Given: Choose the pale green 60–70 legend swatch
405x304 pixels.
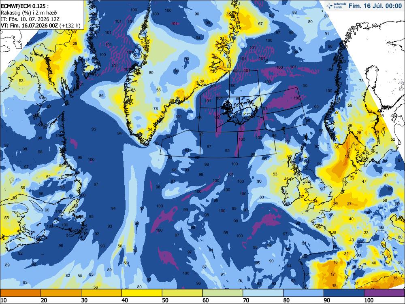Looking at the screenshot, I should (223, 293).
